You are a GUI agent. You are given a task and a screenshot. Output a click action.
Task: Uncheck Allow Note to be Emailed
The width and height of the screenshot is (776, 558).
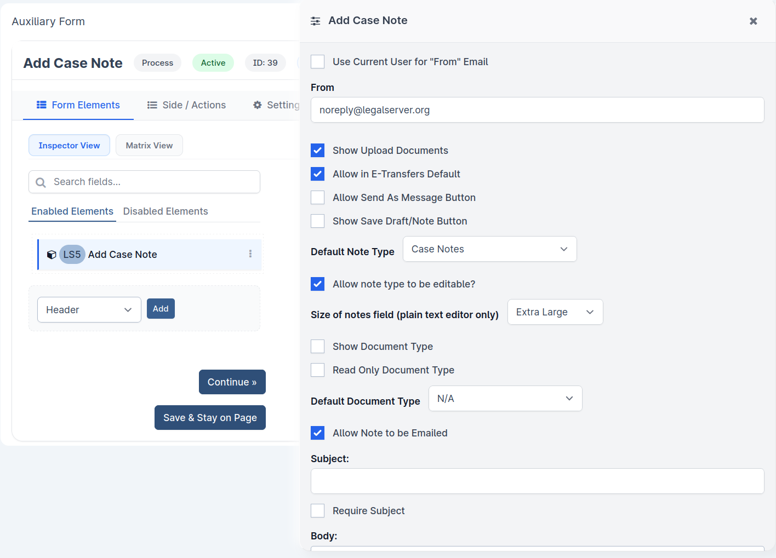point(318,433)
